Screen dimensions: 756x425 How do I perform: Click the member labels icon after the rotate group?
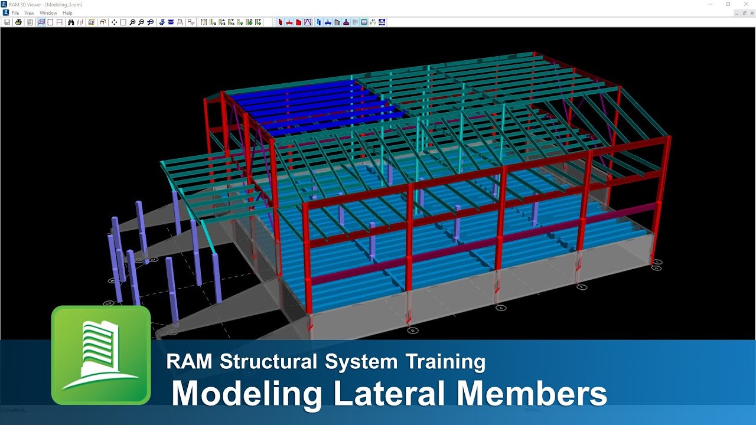point(191,22)
